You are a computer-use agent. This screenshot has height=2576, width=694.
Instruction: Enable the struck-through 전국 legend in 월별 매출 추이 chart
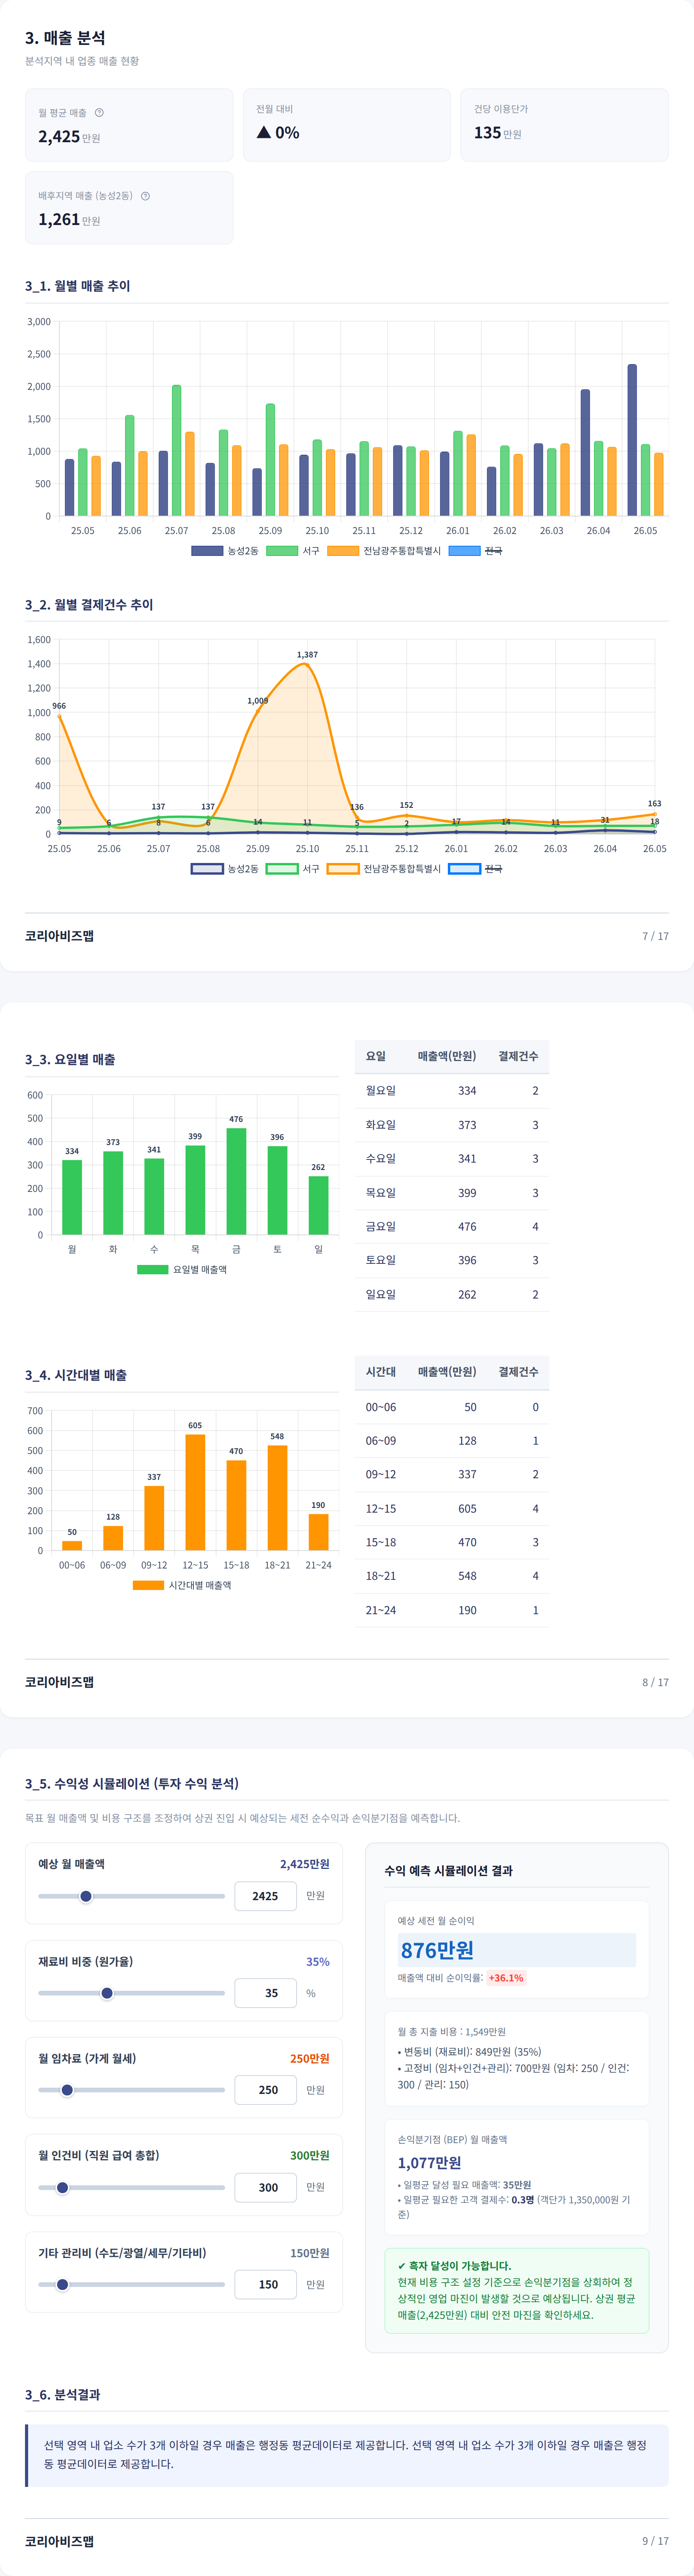(475, 551)
